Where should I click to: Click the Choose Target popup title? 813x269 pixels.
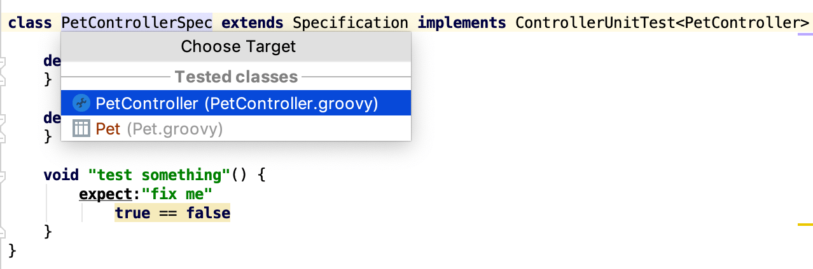(238, 46)
